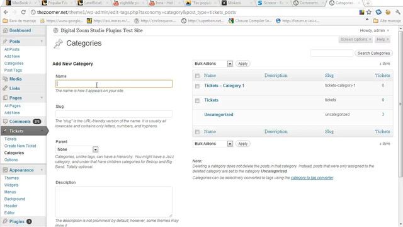Click the top Apply button
Image resolution: width=403 pixels, height=227 pixels.
pyautogui.click(x=242, y=64)
